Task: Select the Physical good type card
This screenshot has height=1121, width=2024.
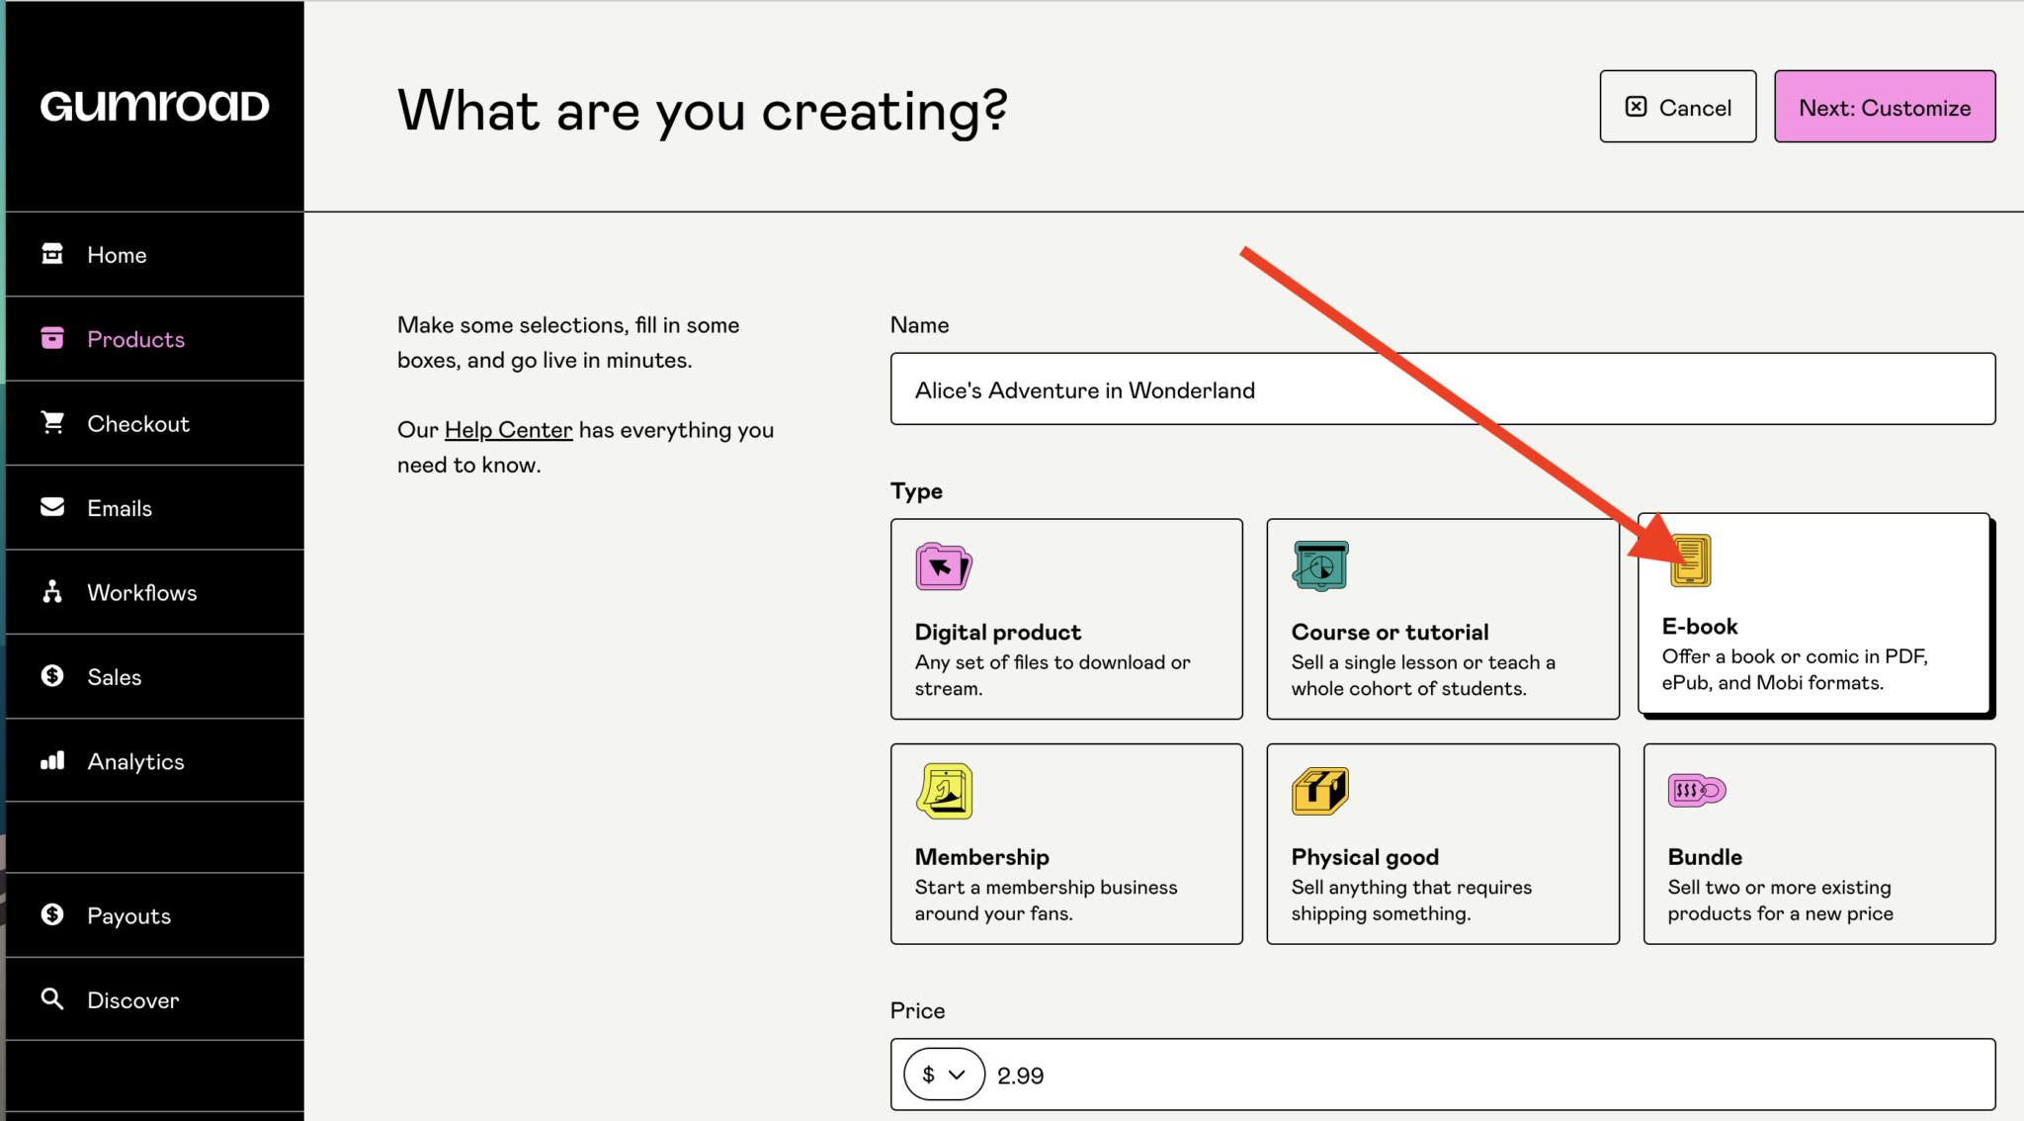Action: point(1442,843)
